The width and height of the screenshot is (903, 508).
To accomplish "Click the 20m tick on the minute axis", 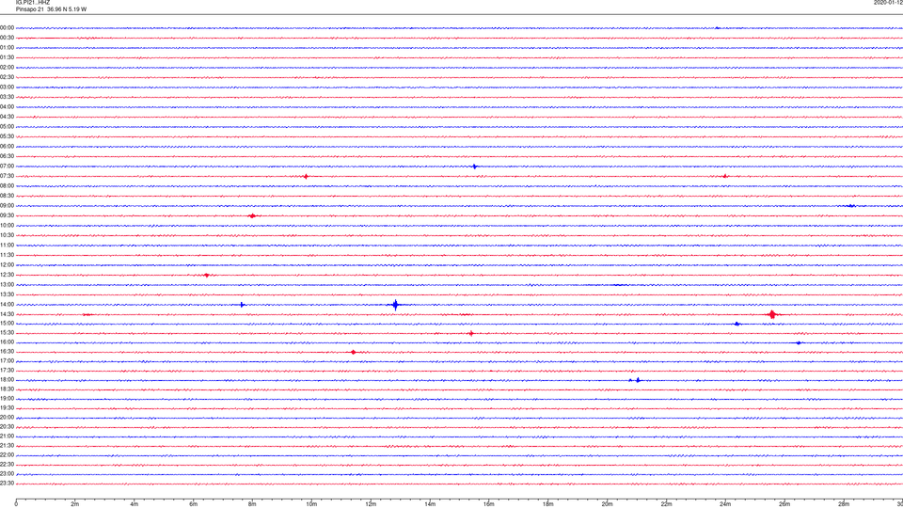I will 607,504.
